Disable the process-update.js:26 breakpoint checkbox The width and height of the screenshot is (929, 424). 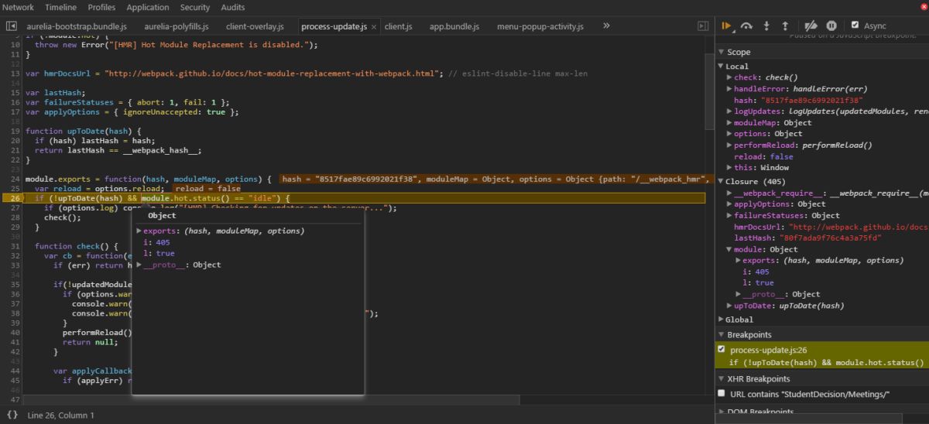[722, 350]
